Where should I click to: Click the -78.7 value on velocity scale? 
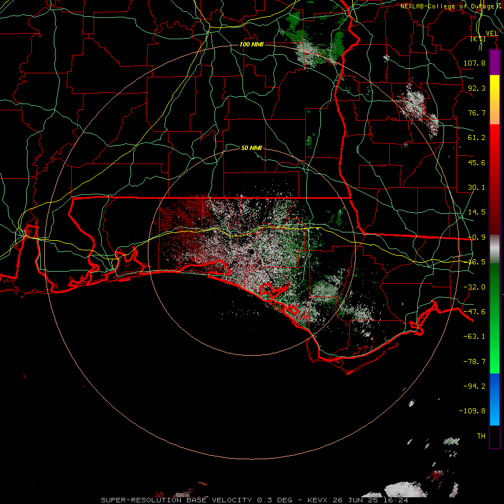coord(474,362)
